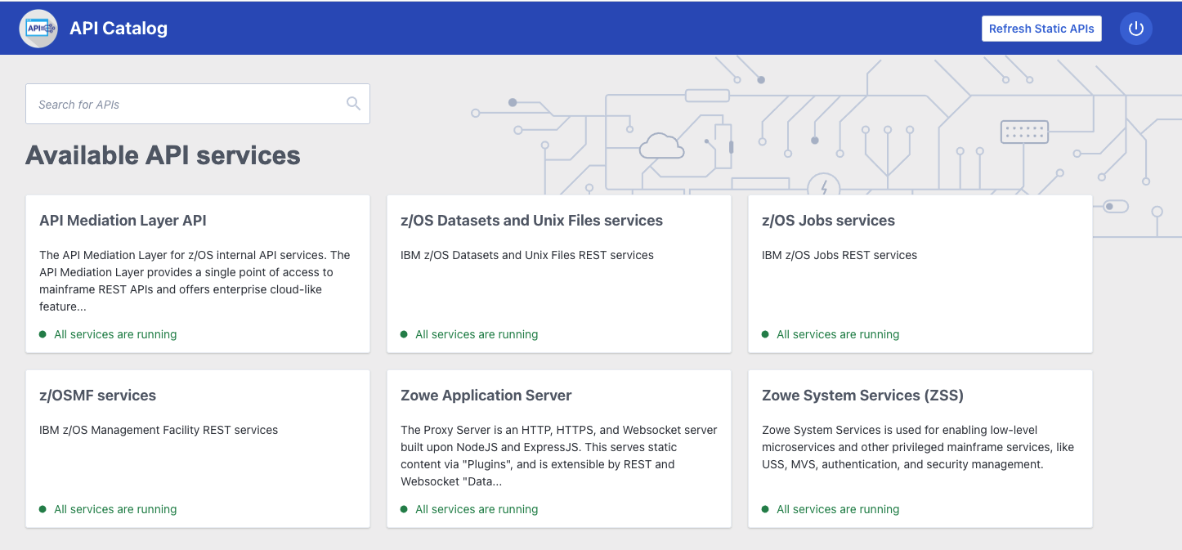Select the z/OS Jobs services tile title

pos(828,221)
